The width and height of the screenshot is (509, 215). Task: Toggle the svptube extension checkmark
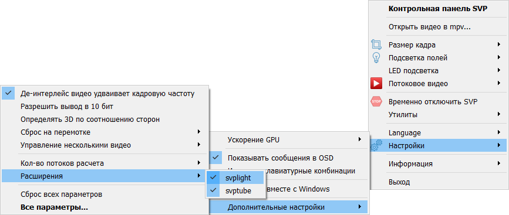213,191
